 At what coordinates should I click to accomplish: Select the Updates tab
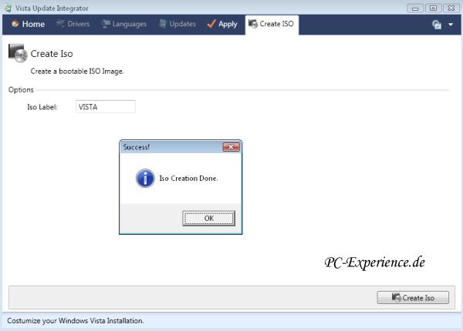(x=177, y=24)
